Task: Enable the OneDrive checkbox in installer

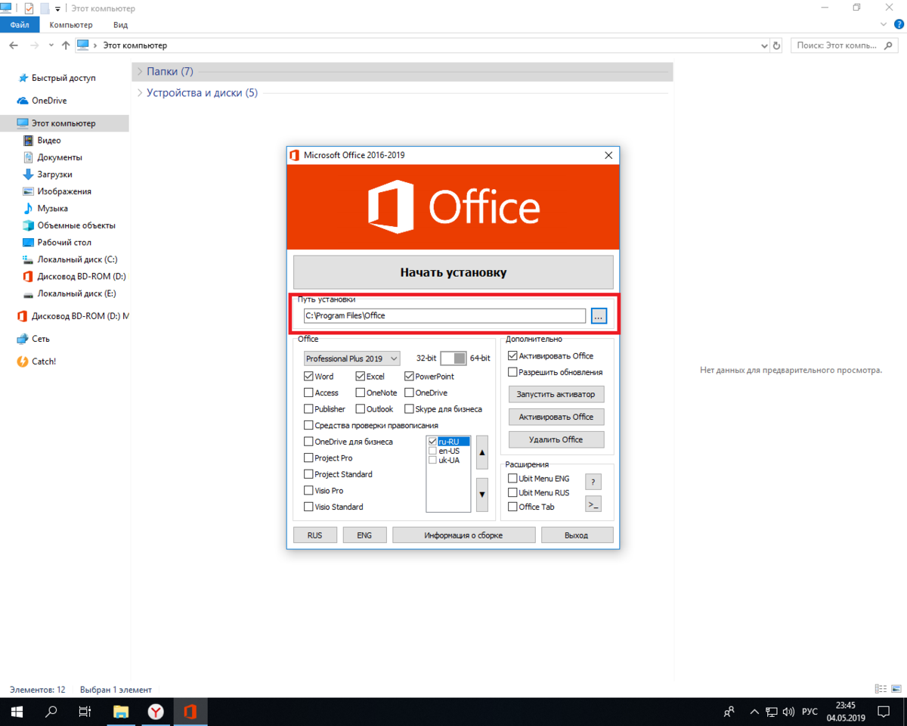Action: coord(409,392)
